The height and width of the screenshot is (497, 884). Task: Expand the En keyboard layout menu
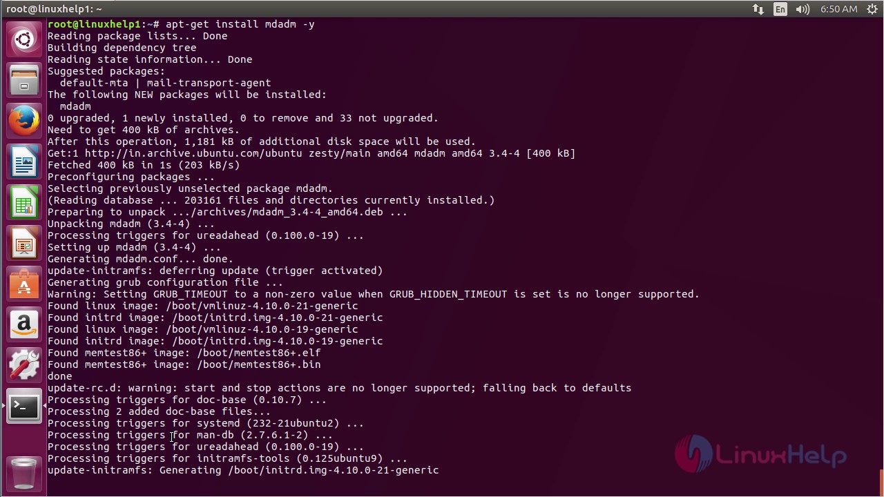pos(780,9)
